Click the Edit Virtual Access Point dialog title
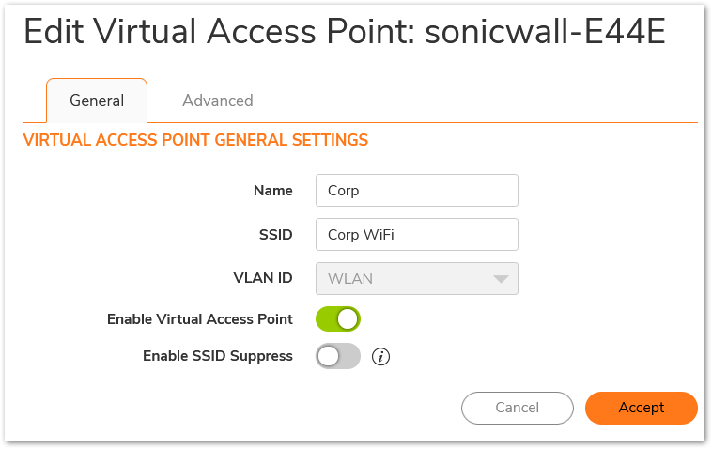The height and width of the screenshot is (449, 712). tap(345, 31)
